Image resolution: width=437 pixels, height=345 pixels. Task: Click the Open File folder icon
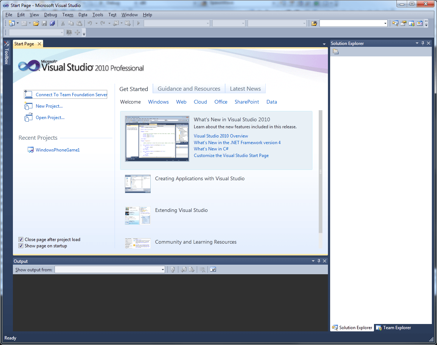(36, 24)
